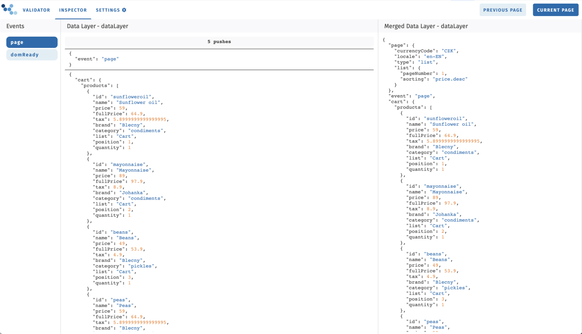Click the Previous Page button
Image resolution: width=582 pixels, height=334 pixels.
coord(503,10)
